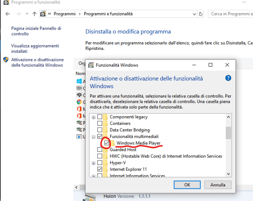Click the folder icon next to Hyper-V

[106, 163]
